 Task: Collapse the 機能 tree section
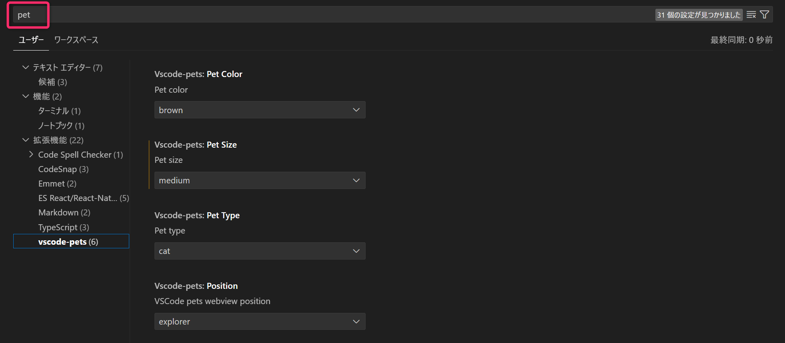coord(26,96)
